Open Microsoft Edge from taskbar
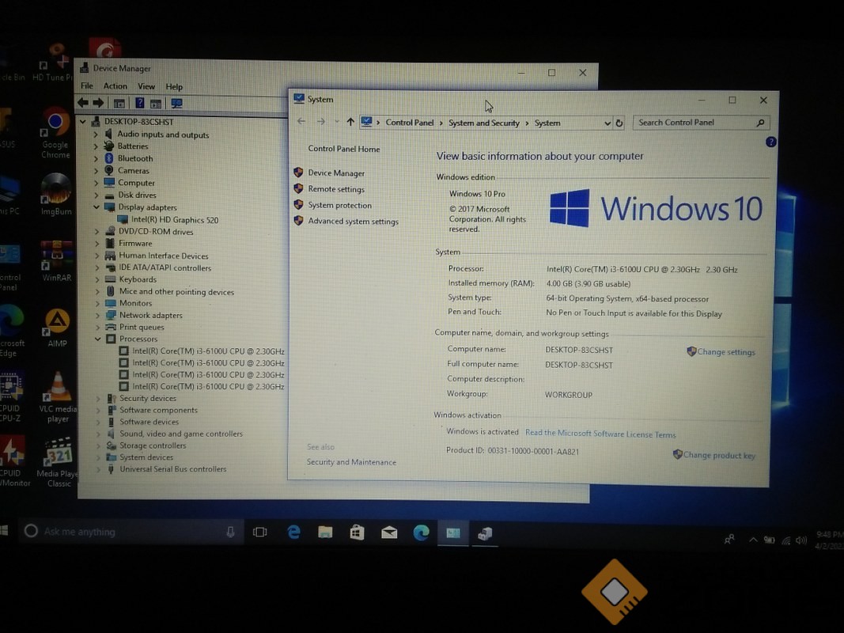Image resolution: width=844 pixels, height=633 pixels. (421, 533)
